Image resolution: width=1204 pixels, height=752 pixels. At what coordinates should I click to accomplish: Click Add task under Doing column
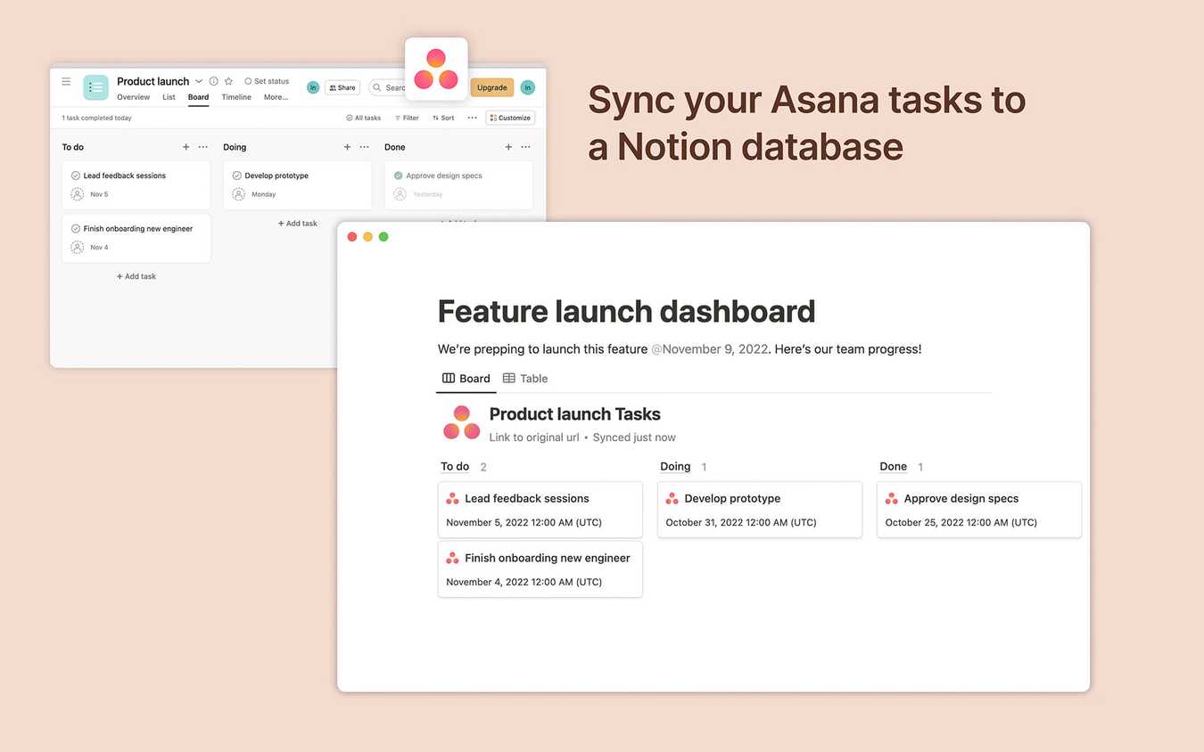click(298, 224)
